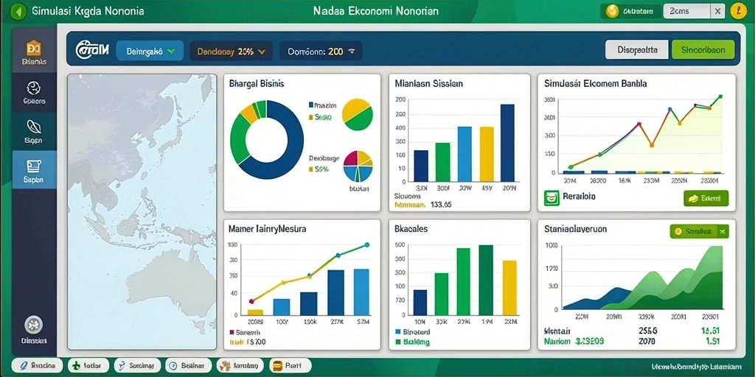Click the regional map panel
The image size is (755, 377).
142,211
